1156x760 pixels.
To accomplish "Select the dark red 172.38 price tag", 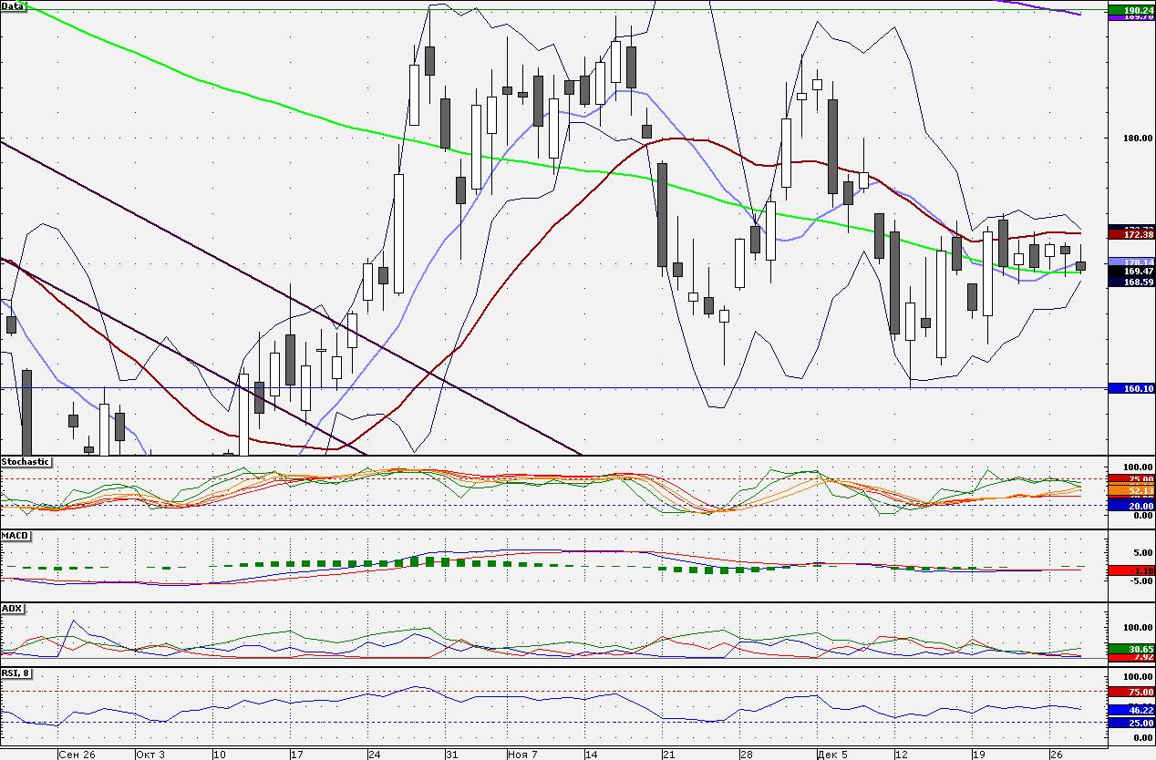I will [1131, 235].
